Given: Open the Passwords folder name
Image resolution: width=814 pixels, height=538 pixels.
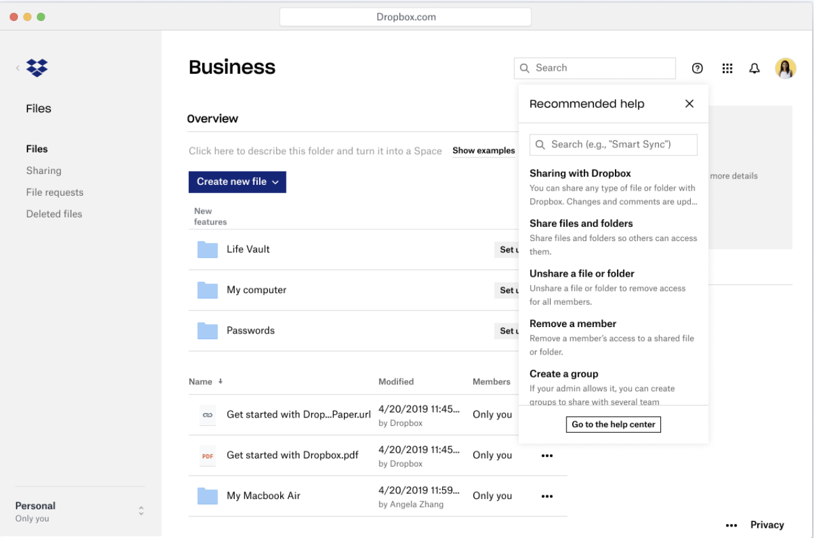Looking at the screenshot, I should (251, 331).
